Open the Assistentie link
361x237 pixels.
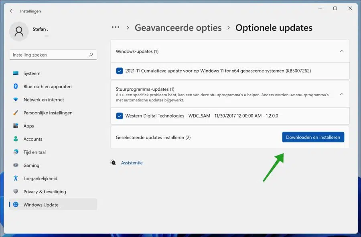coord(132,163)
